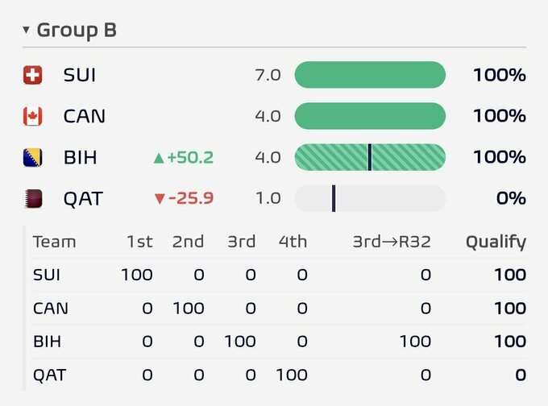Click the green up arrow beside +50.2
This screenshot has width=548, height=406.
[x=159, y=158]
